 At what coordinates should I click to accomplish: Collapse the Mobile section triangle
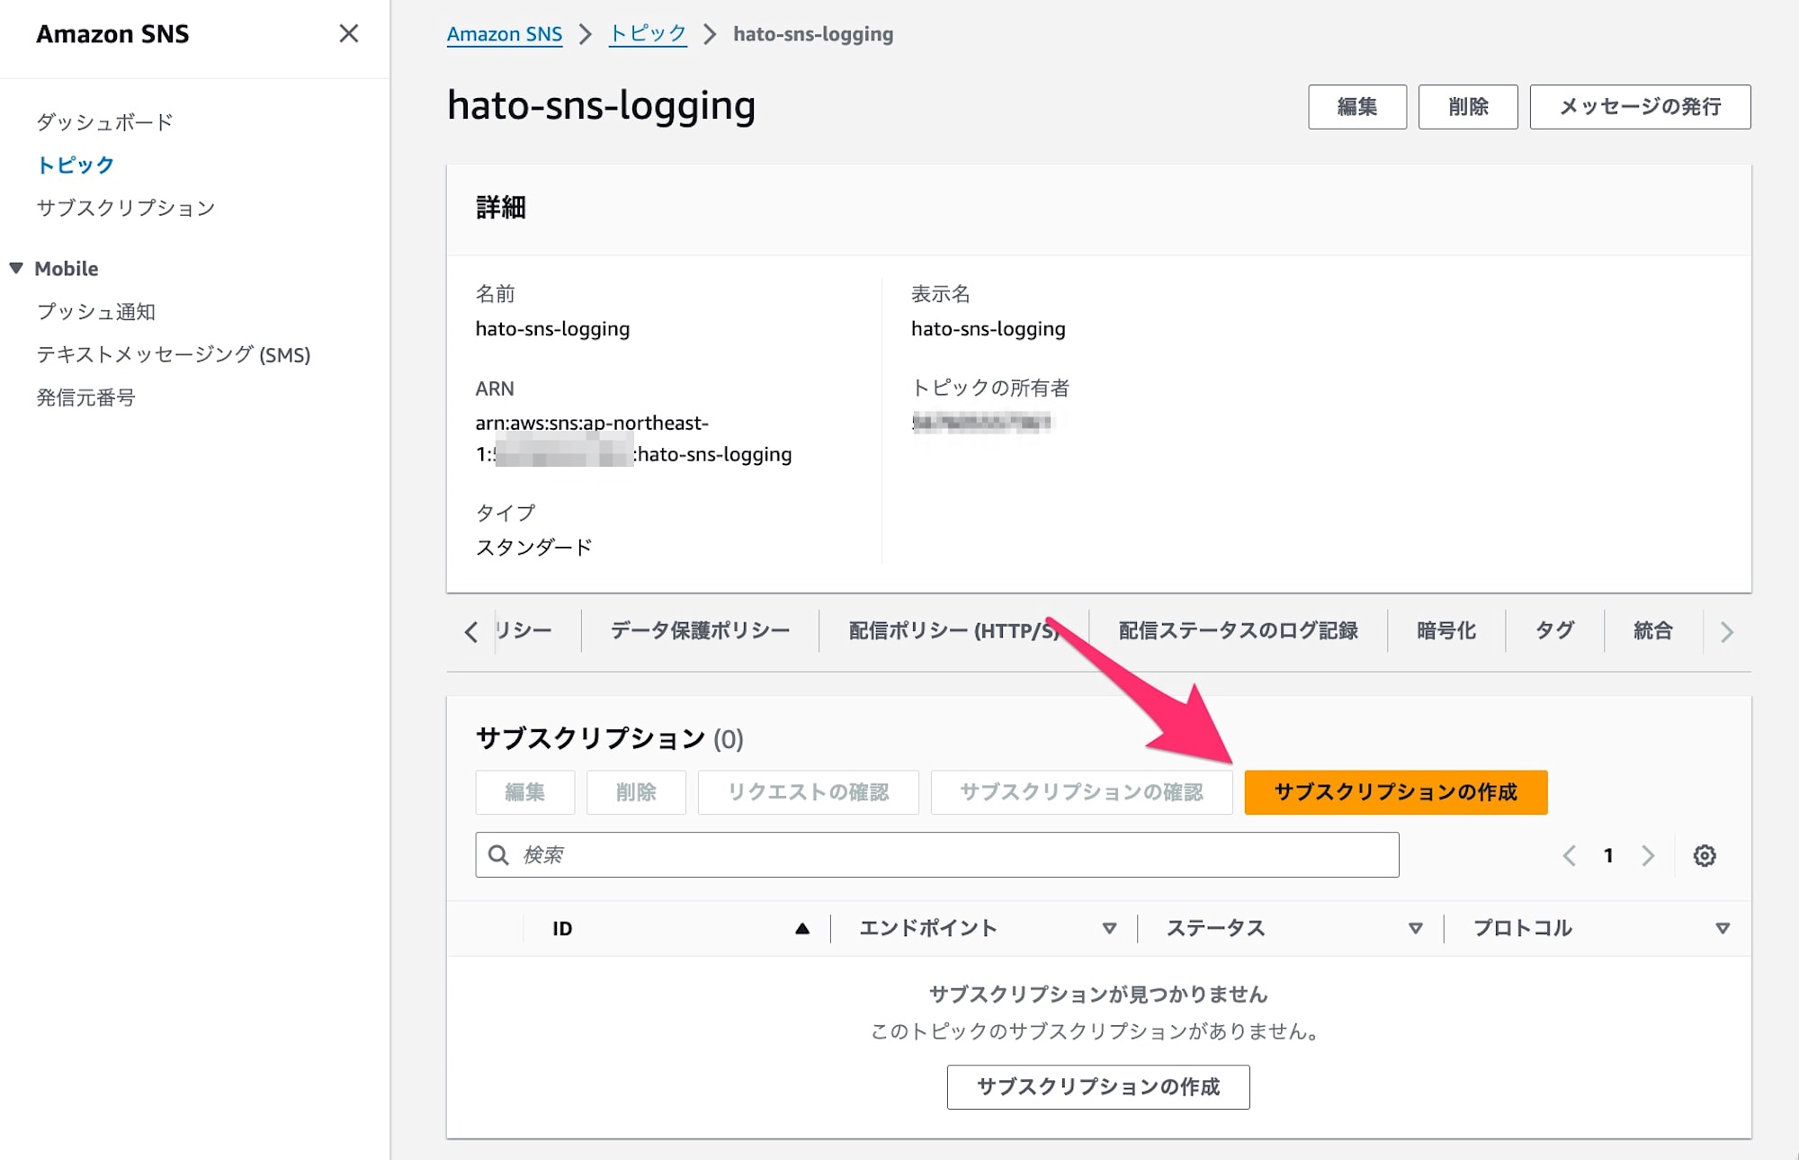tap(16, 268)
